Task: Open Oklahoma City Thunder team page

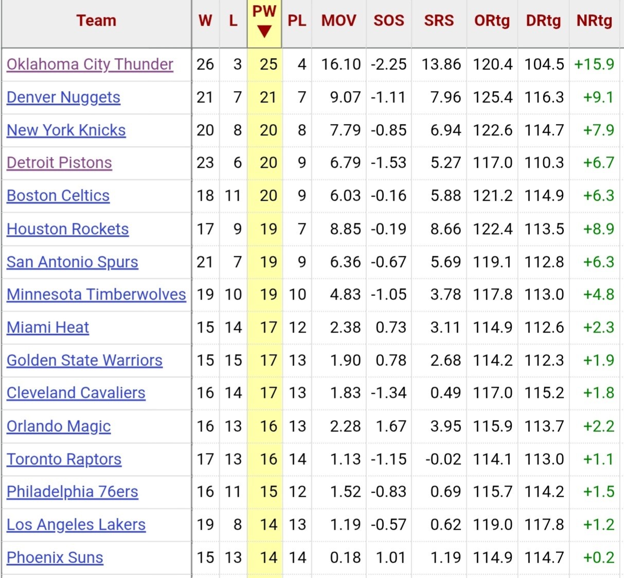Action: pyautogui.click(x=90, y=64)
